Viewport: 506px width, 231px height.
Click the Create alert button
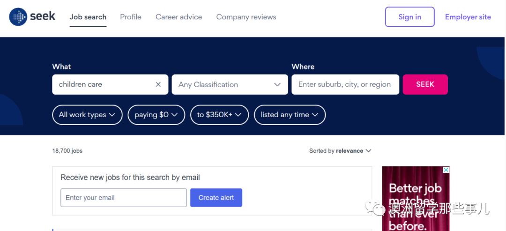coord(216,198)
